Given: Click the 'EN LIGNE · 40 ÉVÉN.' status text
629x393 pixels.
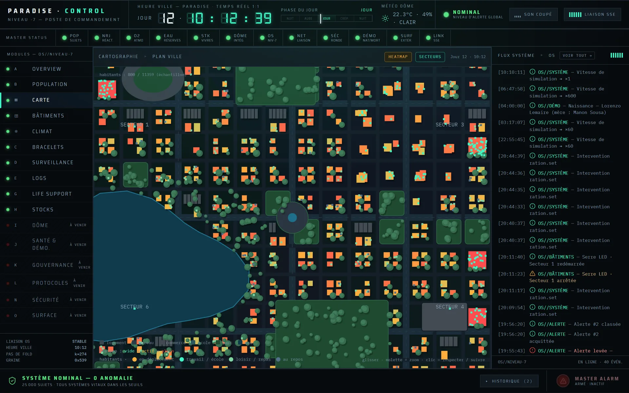Looking at the screenshot, I should pos(600,362).
